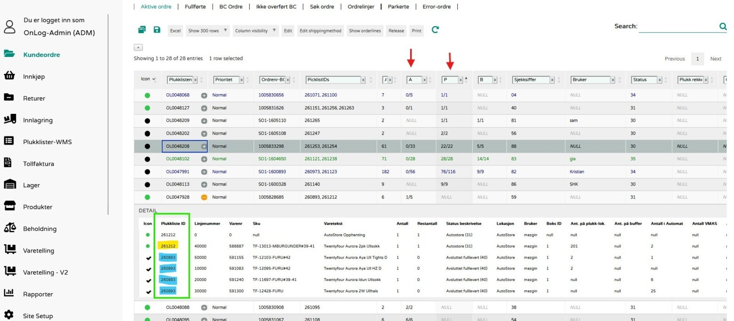Viewport: 734px width, 321px height.
Task: Switch to the Parkerte tab
Action: click(398, 7)
